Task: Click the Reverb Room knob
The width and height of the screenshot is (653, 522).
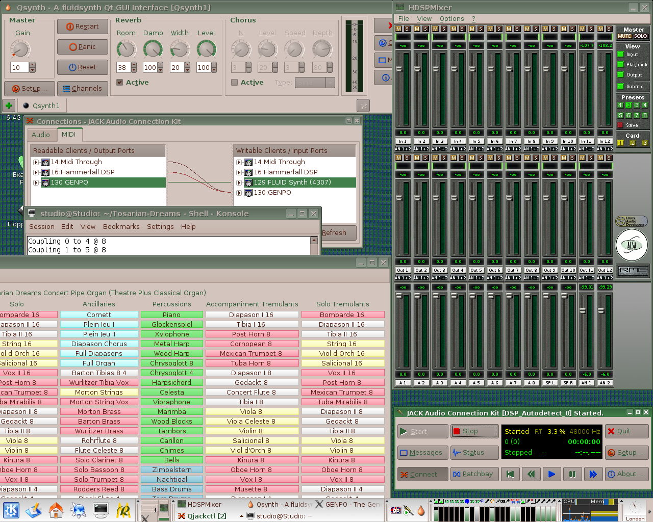Action: tap(126, 49)
